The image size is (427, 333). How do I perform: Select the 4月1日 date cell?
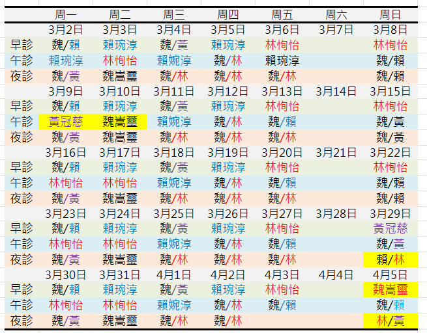click(x=174, y=274)
